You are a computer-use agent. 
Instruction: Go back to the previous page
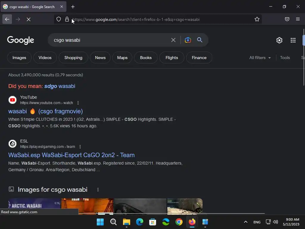coord(7,19)
